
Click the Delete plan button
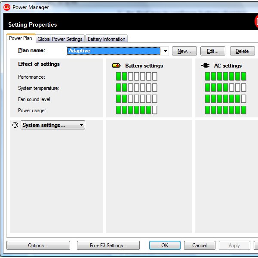(242, 51)
